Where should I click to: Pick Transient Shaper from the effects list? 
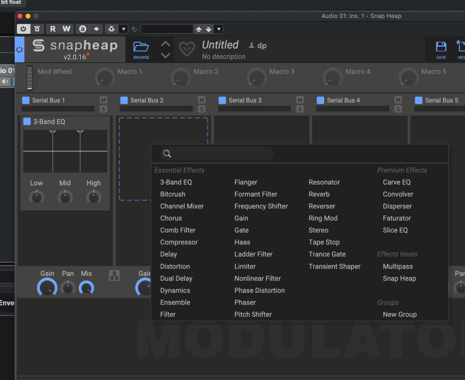(x=335, y=267)
